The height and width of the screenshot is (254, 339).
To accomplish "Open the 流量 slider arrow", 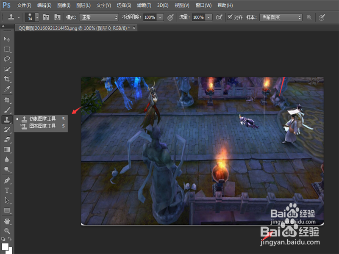I will tap(208, 17).
